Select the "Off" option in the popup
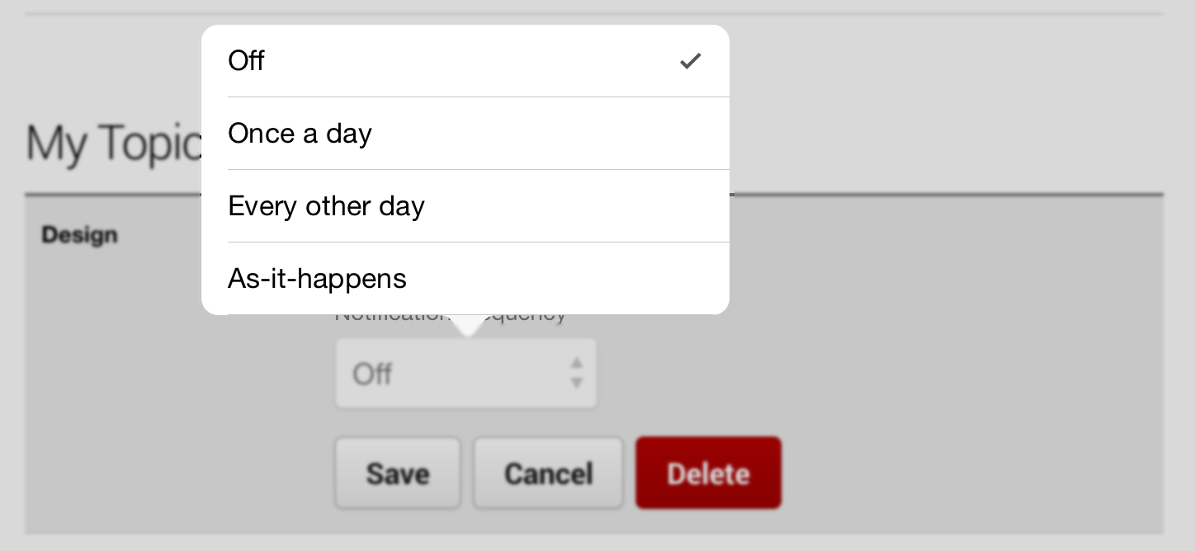This screenshot has height=551, width=1195. point(465,61)
